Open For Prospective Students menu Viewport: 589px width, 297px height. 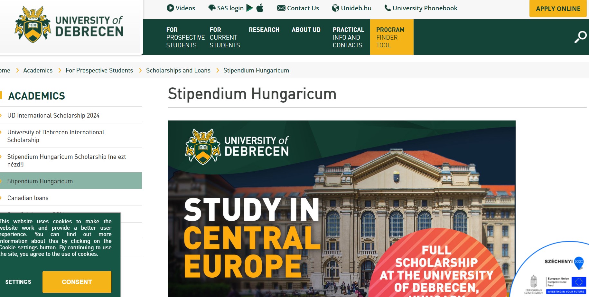pos(185,37)
